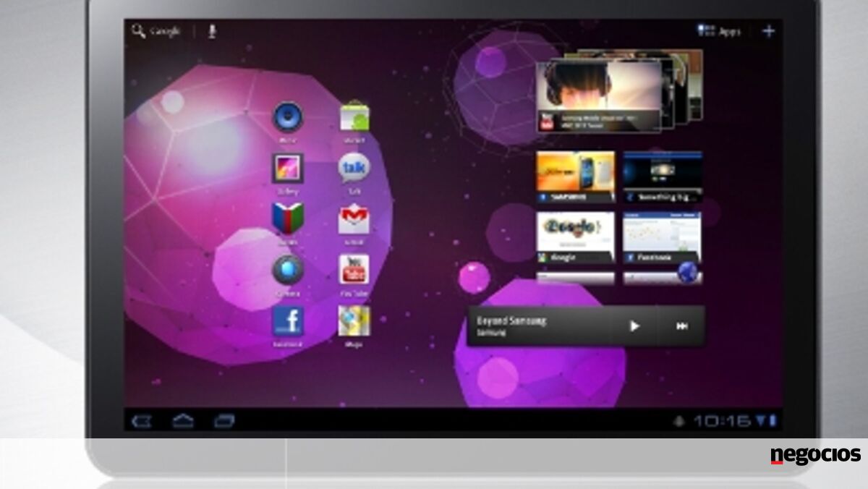Open the Gmail app
Screen dimensions: 868x489
(x=354, y=220)
